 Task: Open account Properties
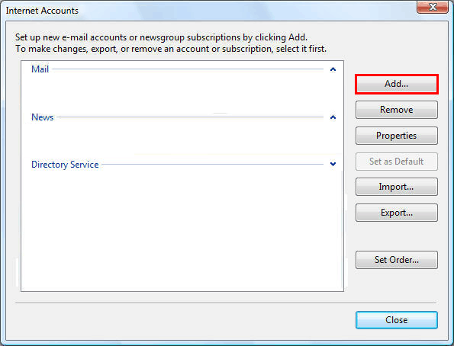pyautogui.click(x=396, y=136)
